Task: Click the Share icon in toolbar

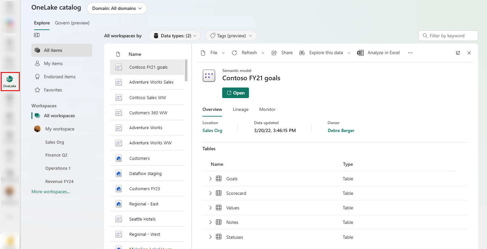Action: 274,53
